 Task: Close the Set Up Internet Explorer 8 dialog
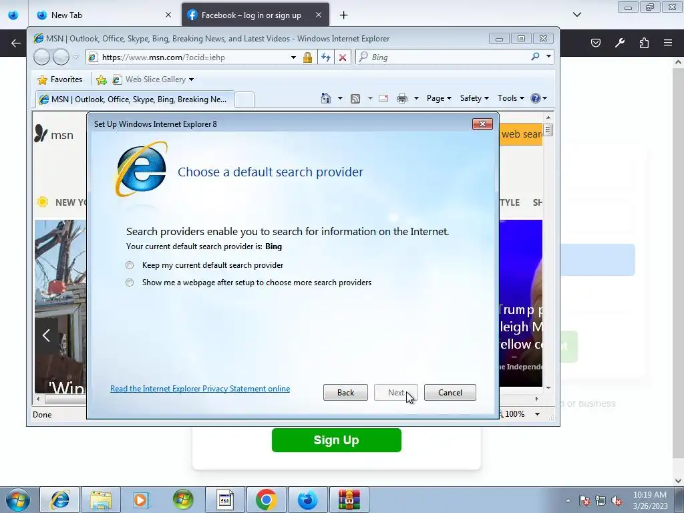click(x=482, y=124)
